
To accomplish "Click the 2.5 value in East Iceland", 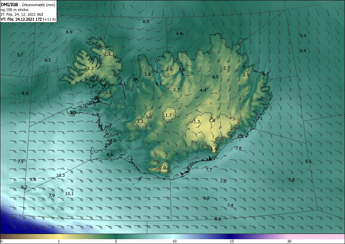I will [246, 75].
